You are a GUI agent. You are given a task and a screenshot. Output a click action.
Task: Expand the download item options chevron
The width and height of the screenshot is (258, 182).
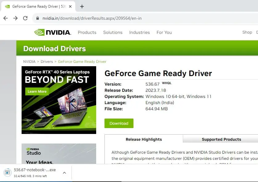(x=64, y=173)
